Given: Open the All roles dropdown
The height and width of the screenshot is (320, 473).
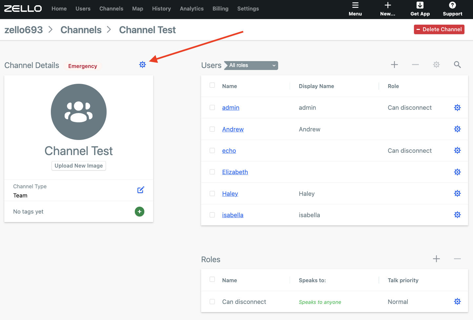Looking at the screenshot, I should [x=251, y=65].
